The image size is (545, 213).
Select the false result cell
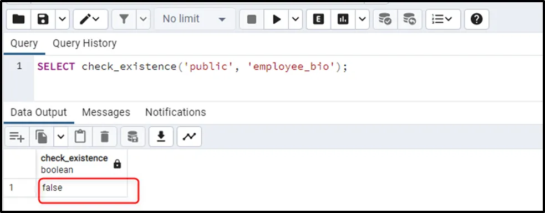pyautogui.click(x=82, y=188)
